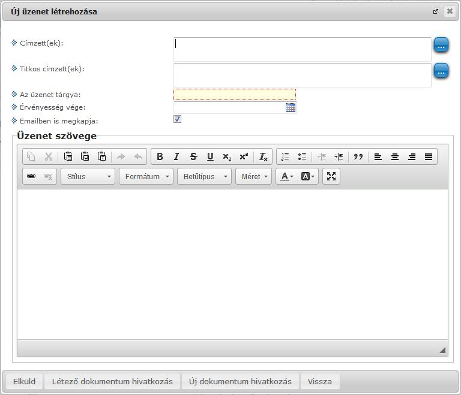The width and height of the screenshot is (461, 395).
Task: Toggle underline formatting
Action: pyautogui.click(x=210, y=156)
